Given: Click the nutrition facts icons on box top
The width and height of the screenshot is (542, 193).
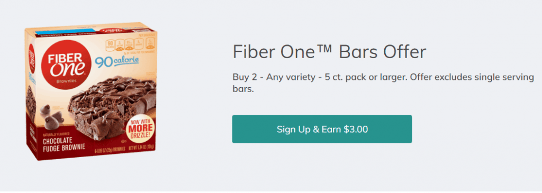Looking at the screenshot, I should (x=130, y=43).
